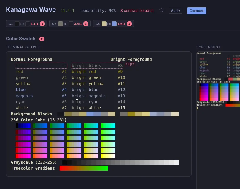Click the blue background swatch in the C3 chip
The width and height of the screenshot is (240, 189).
point(114,24)
